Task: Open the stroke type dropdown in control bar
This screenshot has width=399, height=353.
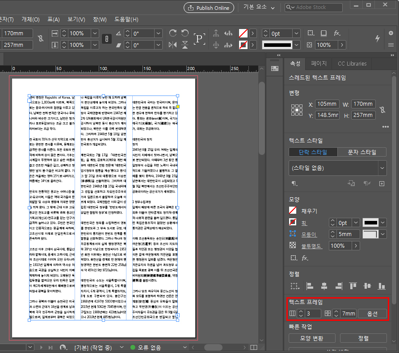Action: point(296,45)
